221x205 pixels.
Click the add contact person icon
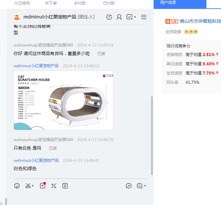[x=119, y=17]
